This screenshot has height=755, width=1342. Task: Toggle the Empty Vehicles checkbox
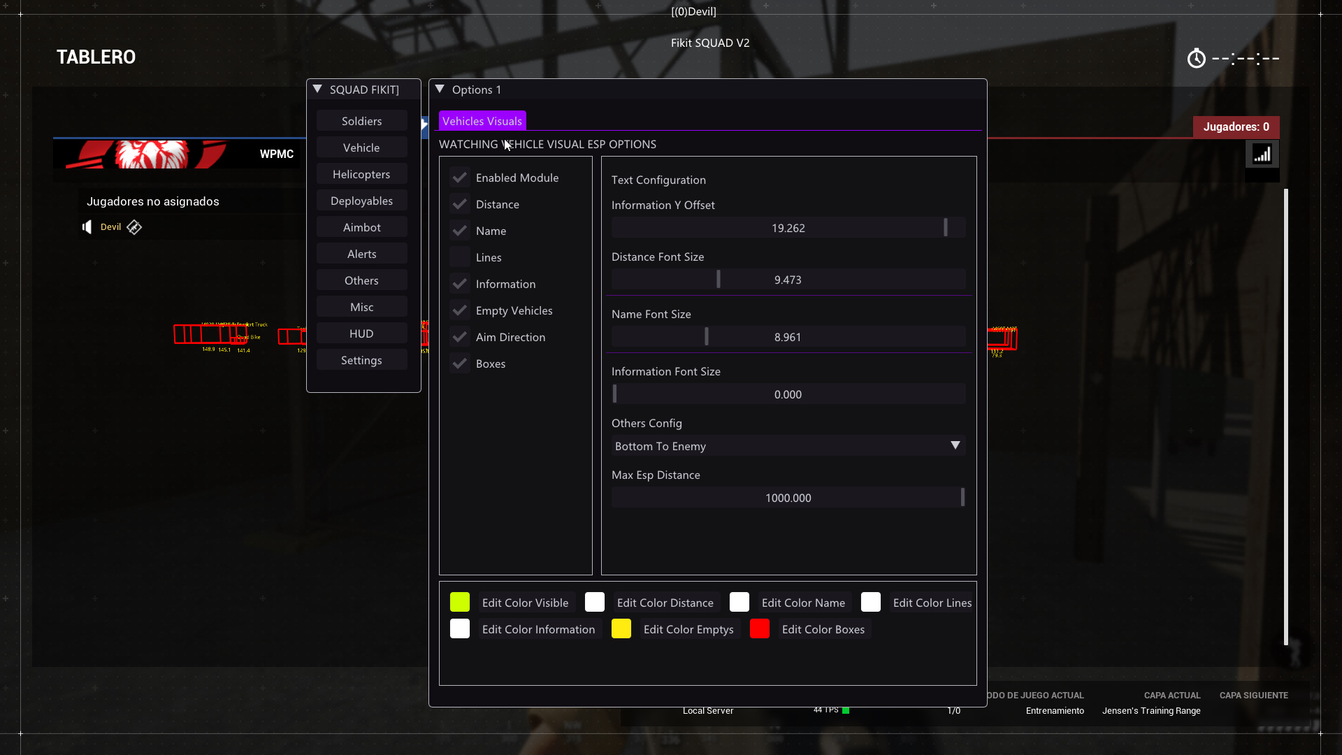click(x=460, y=310)
